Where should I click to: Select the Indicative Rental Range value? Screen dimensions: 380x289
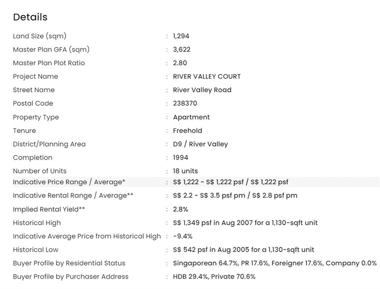pos(235,195)
